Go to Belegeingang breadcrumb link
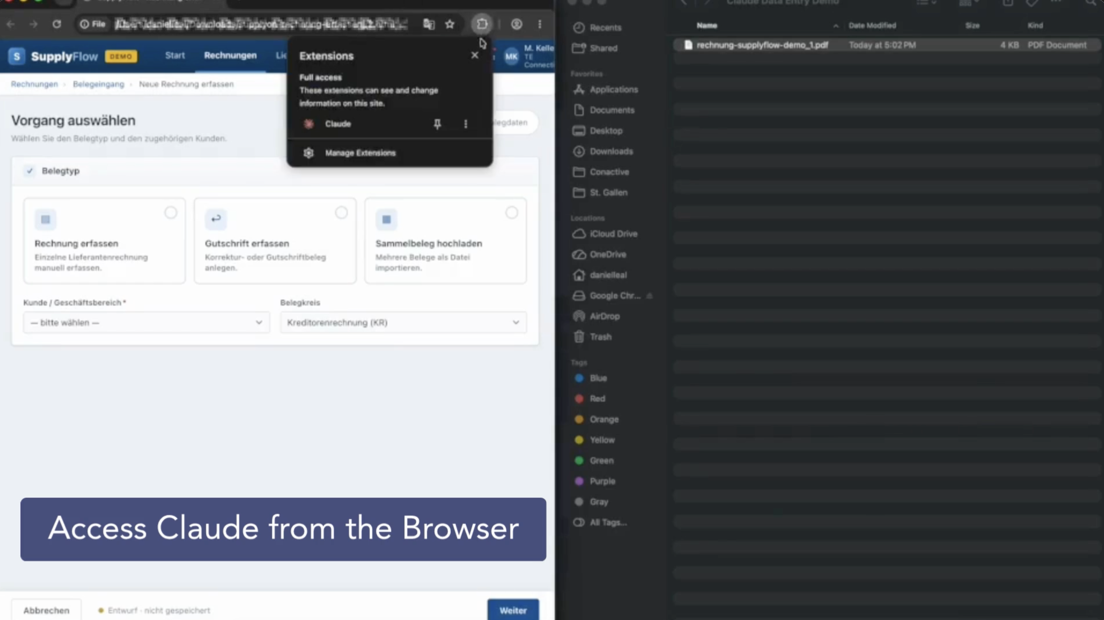1104x620 pixels. pyautogui.click(x=98, y=84)
